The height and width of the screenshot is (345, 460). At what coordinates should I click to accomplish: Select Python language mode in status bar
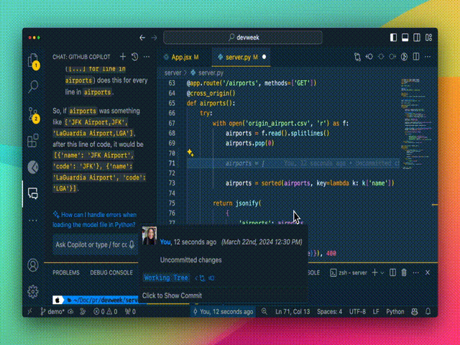point(395,311)
